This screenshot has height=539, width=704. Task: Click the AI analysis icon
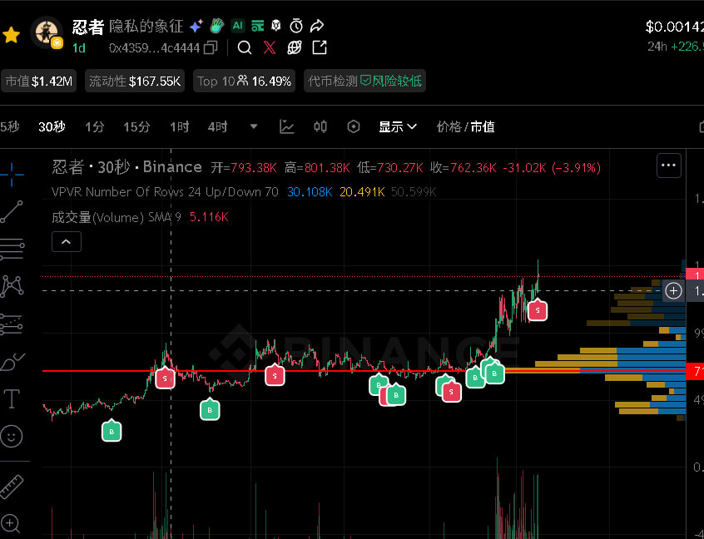coord(239,26)
